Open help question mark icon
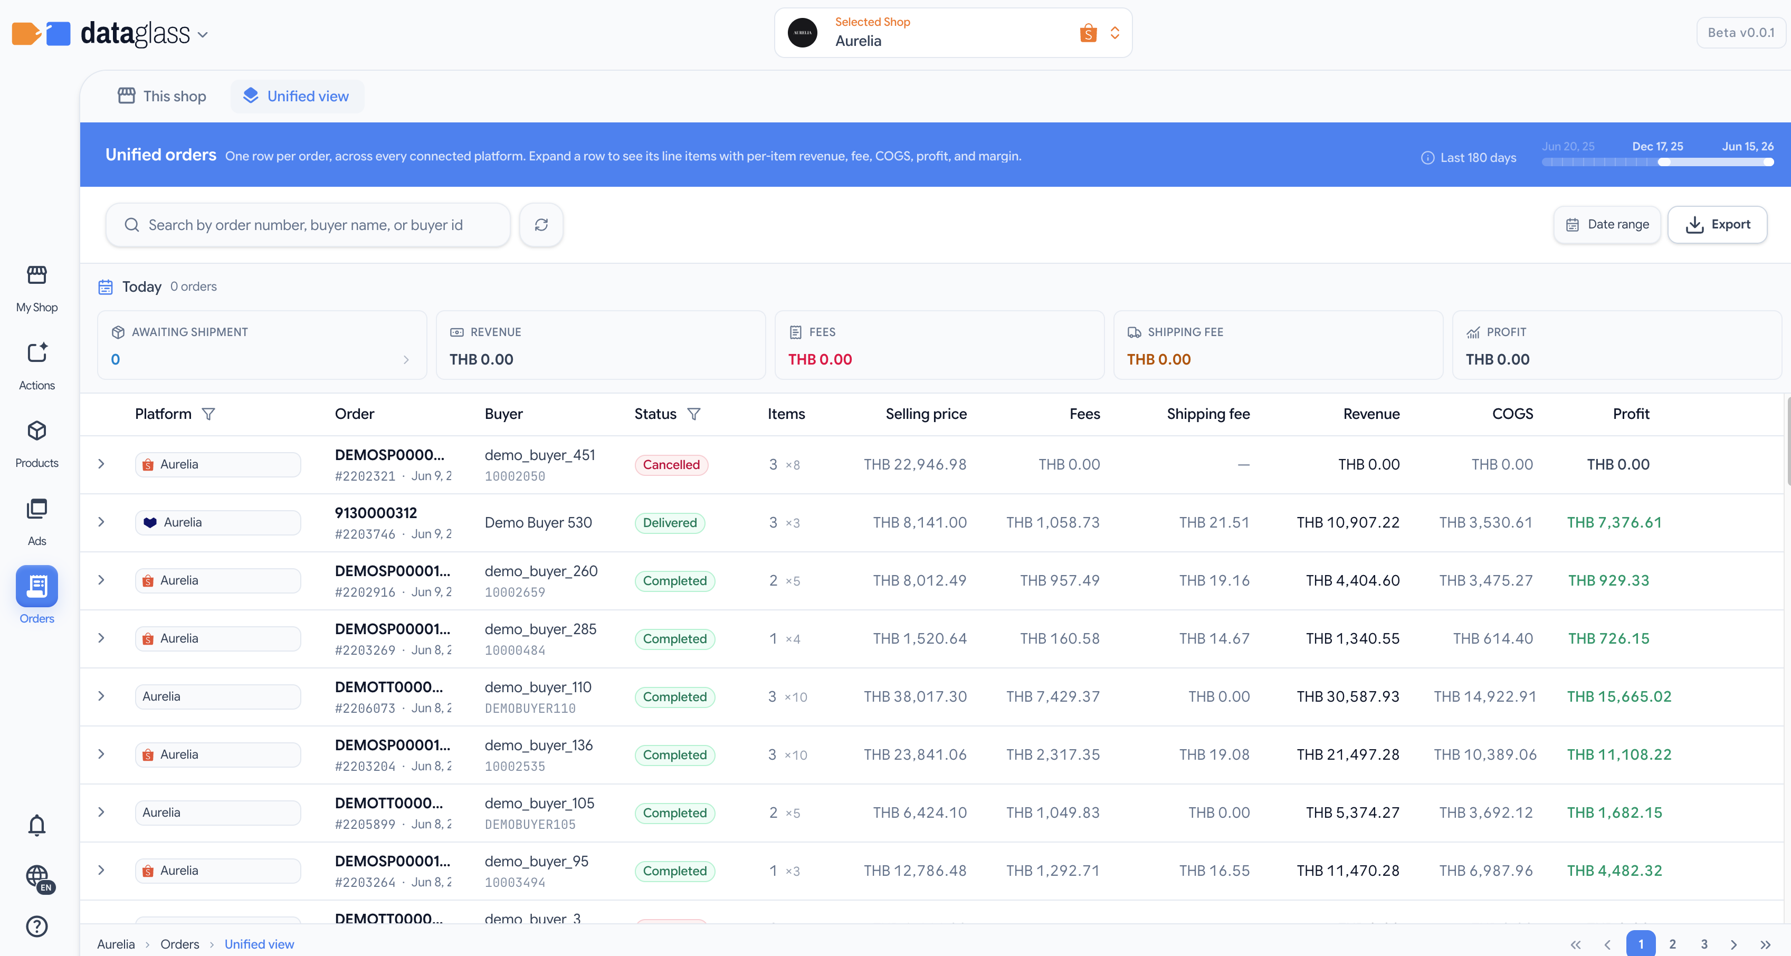Image resolution: width=1791 pixels, height=956 pixels. [36, 926]
